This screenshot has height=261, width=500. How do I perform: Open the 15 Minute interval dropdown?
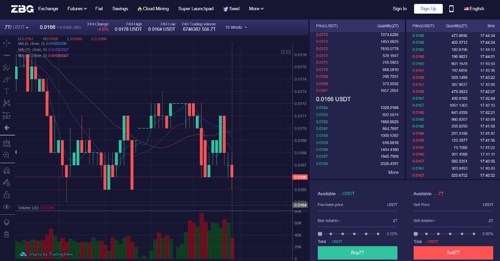tap(236, 27)
